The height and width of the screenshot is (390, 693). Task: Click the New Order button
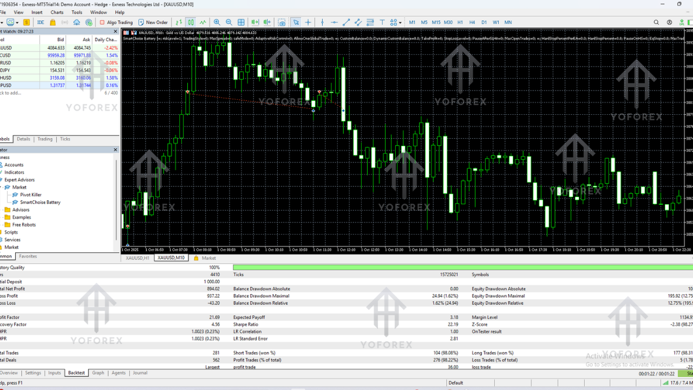point(153,22)
